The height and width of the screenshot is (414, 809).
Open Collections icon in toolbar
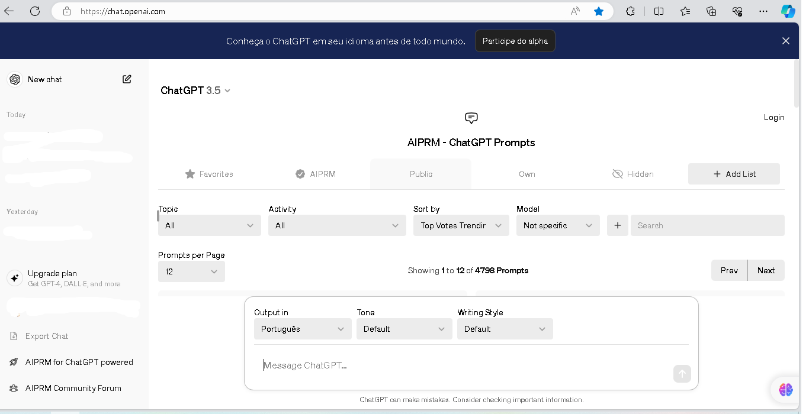[x=711, y=11]
